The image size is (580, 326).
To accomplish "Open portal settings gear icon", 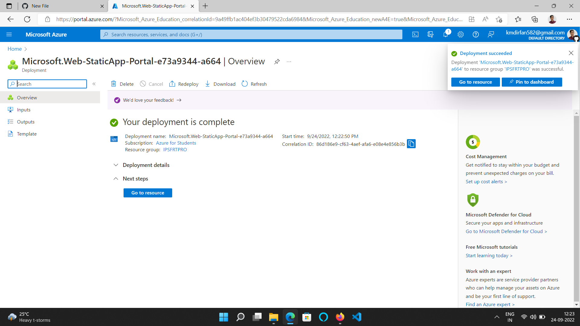I will tap(461, 34).
